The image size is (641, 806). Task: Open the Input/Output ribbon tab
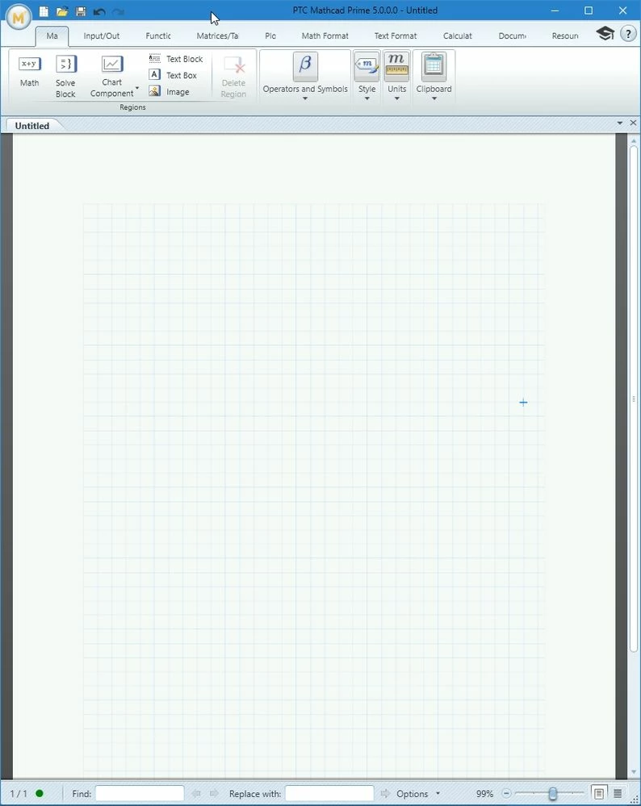point(102,36)
